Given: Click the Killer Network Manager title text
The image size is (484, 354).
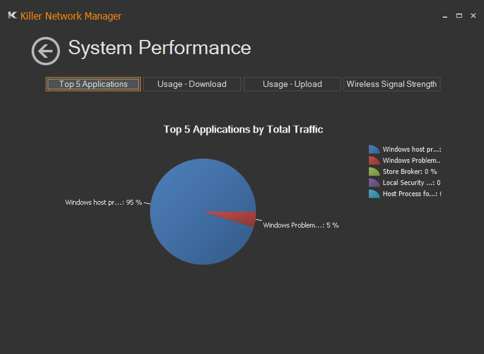Looking at the screenshot, I should (x=71, y=16).
